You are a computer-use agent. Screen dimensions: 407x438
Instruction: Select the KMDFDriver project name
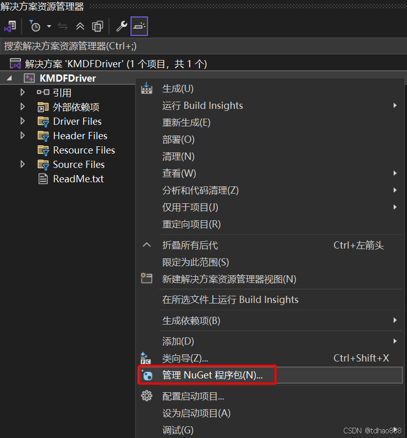point(68,78)
